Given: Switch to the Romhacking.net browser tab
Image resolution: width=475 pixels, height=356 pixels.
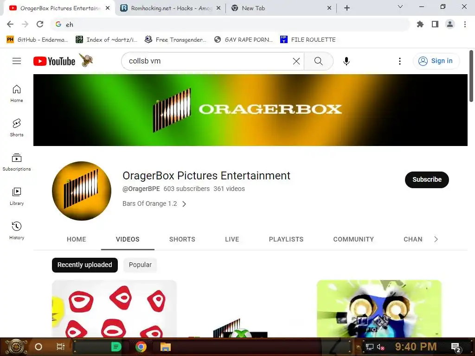Looking at the screenshot, I should click(x=171, y=8).
